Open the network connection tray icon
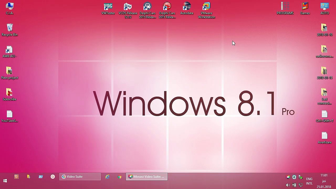336x189 pixels. (301, 185)
